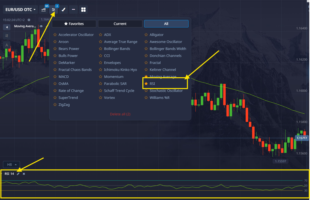
Task: Switch to the Favorites tab
Action: click(x=74, y=24)
